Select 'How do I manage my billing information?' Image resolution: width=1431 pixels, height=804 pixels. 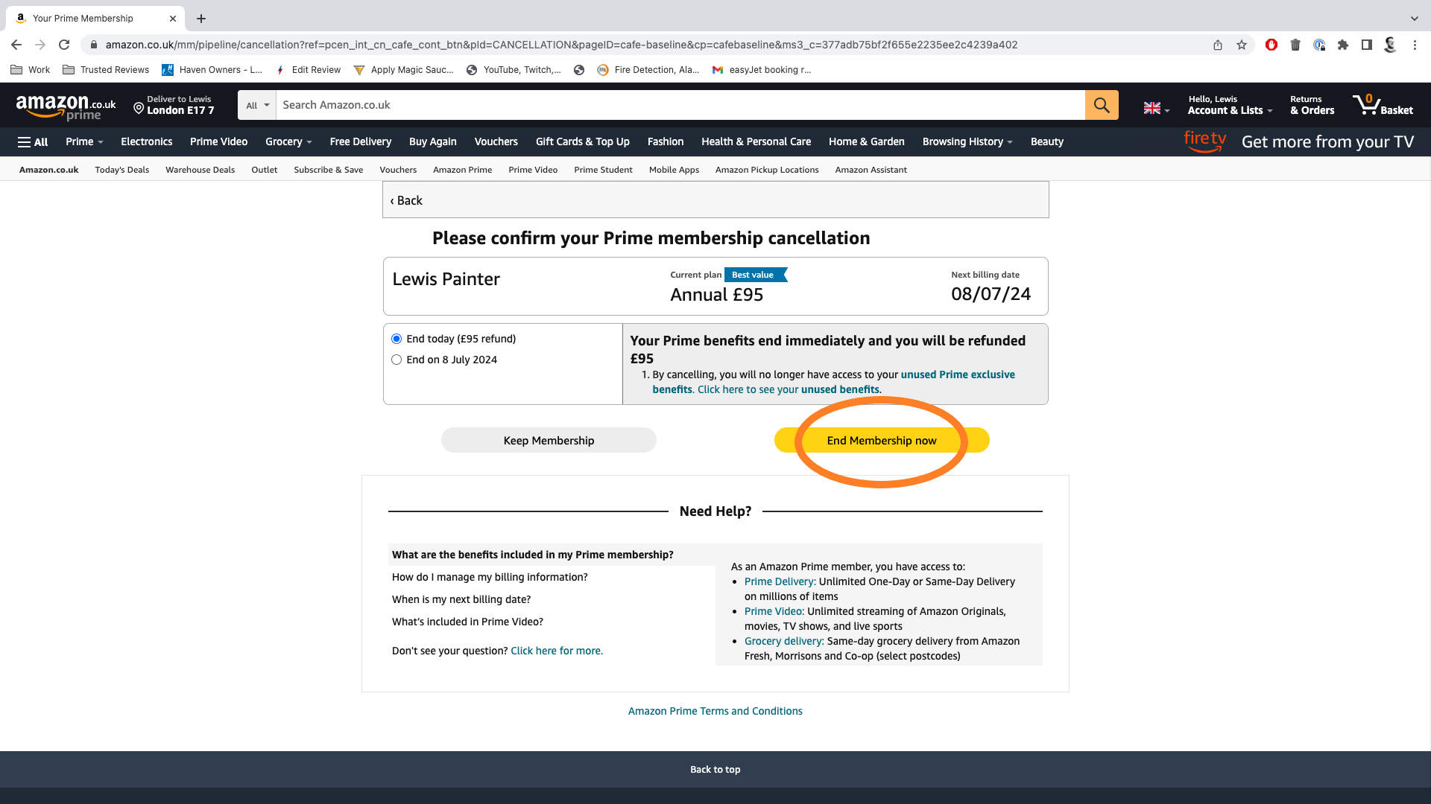coord(490,577)
